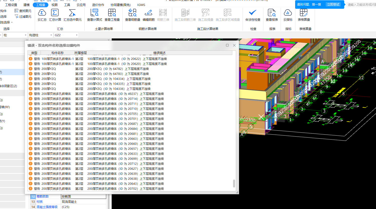Open 查看报表 reports
This screenshot has height=209, width=376.
[272, 15]
